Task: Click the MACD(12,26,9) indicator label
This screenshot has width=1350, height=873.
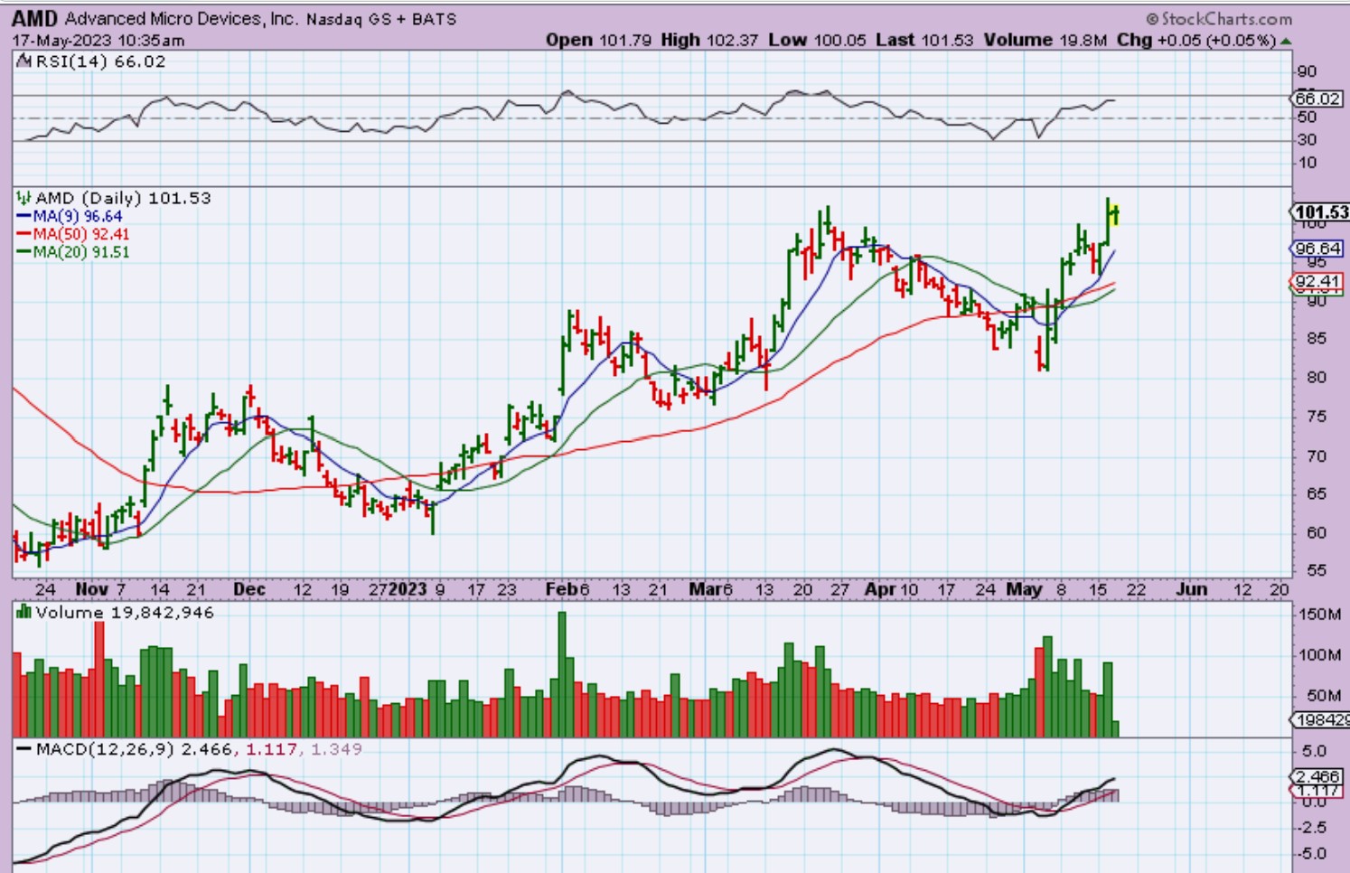Action: pyautogui.click(x=105, y=749)
